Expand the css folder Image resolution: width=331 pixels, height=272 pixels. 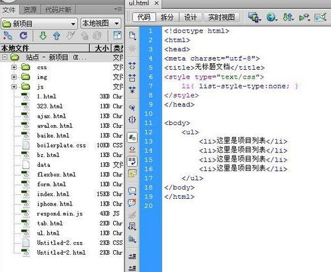[14, 67]
